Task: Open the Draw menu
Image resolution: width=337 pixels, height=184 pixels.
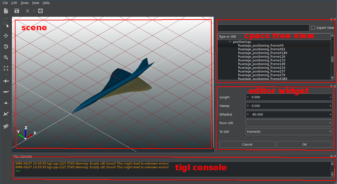Action: click(25, 3)
